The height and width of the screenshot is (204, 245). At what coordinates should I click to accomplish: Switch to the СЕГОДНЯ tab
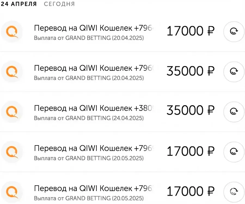(x=59, y=4)
